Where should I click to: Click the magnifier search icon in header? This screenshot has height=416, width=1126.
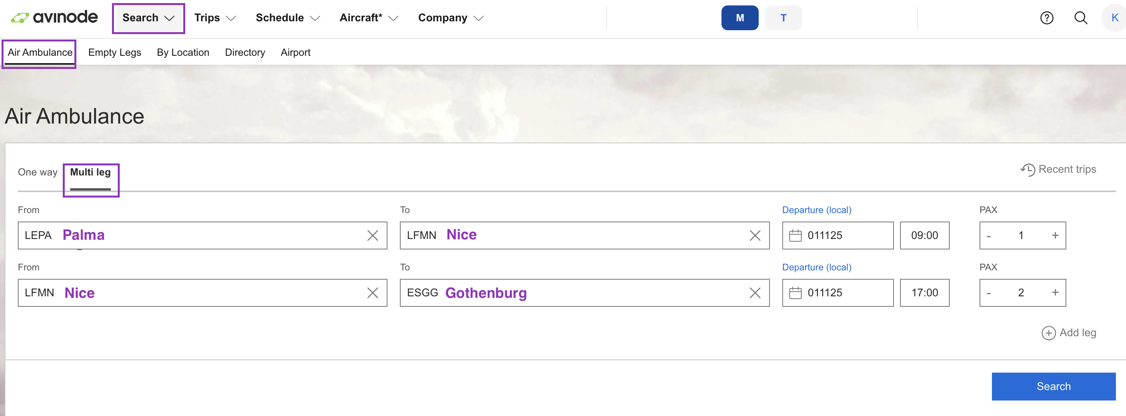pos(1081,18)
